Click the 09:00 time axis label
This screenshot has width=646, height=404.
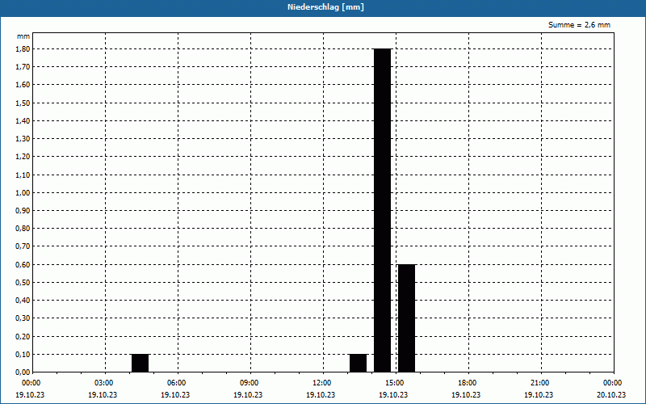pyautogui.click(x=250, y=383)
